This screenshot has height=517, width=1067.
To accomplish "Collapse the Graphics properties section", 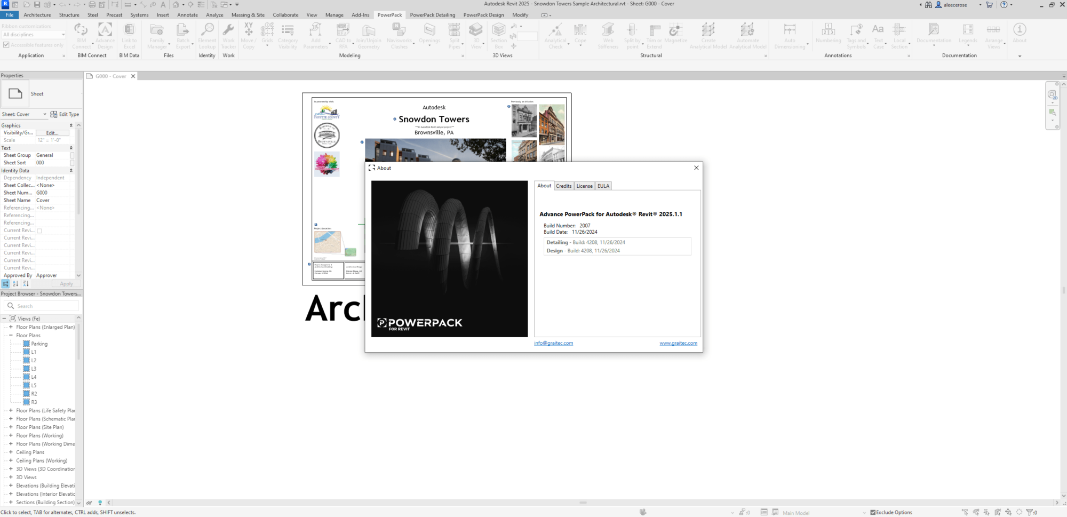I will [x=71, y=125].
